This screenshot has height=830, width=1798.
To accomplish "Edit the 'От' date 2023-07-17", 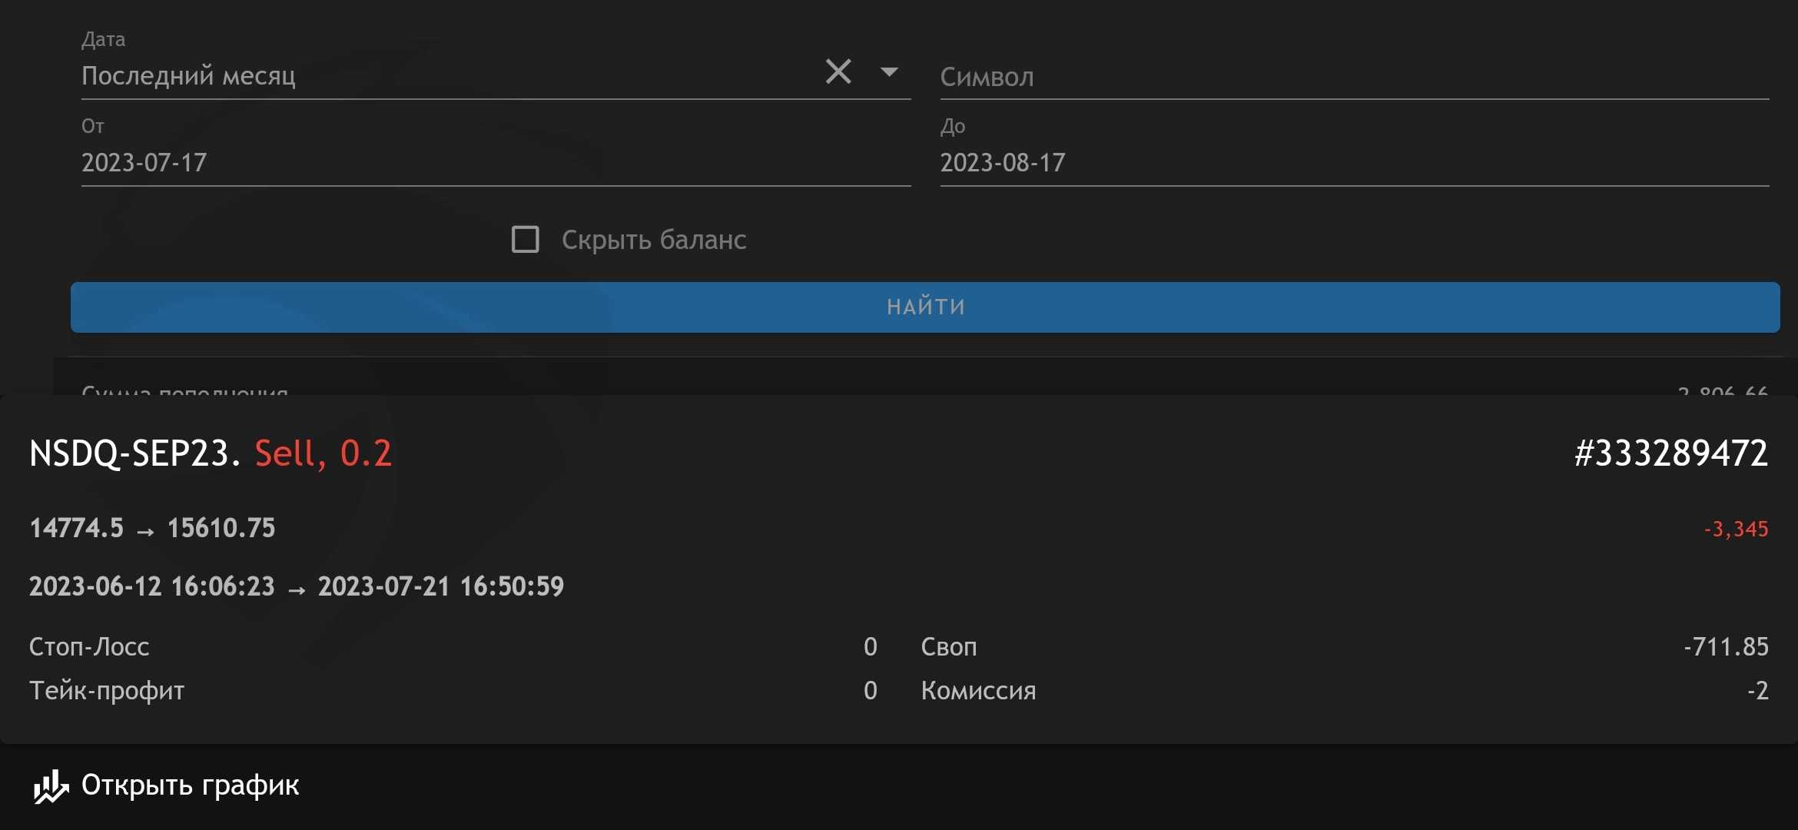I will [x=144, y=162].
